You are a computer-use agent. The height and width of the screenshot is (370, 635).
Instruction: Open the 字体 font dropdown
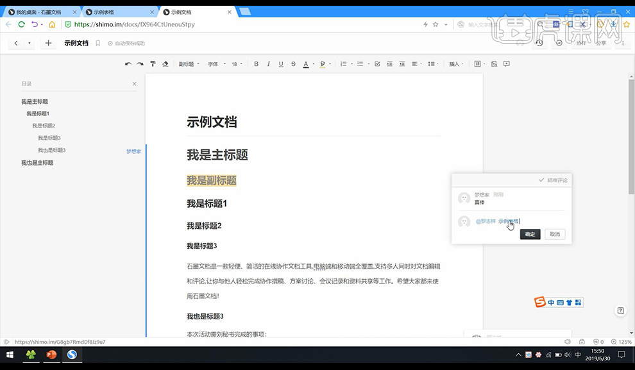point(217,64)
